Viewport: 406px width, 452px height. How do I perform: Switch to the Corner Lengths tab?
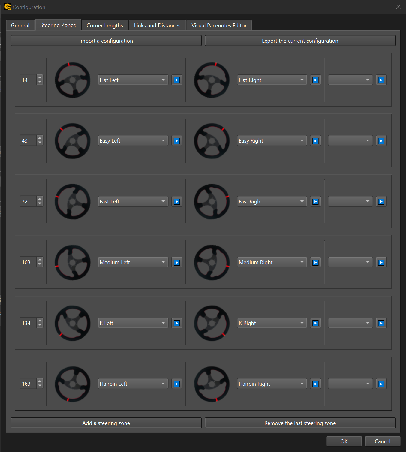(x=105, y=26)
